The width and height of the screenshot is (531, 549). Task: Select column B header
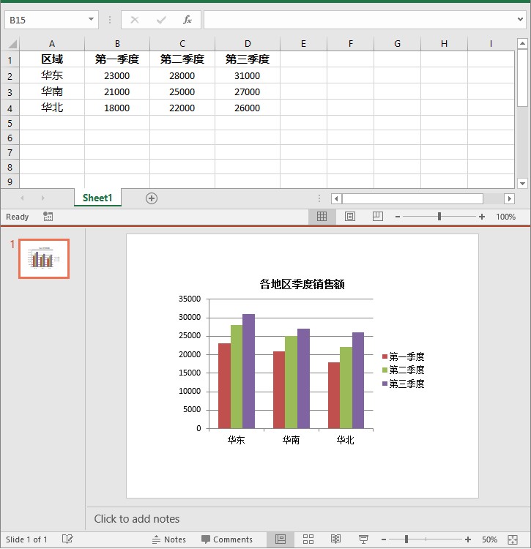(117, 44)
